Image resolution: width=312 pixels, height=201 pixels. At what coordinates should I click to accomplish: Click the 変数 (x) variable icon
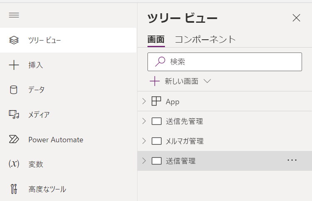click(14, 164)
